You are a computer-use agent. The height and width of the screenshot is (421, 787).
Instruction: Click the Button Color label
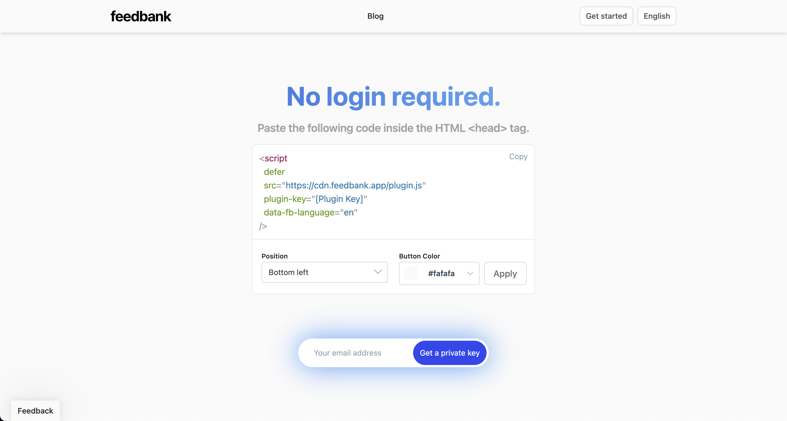[419, 256]
